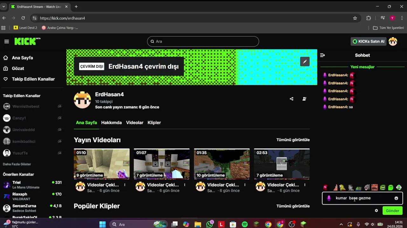Screen dimensions: 407x228
Task: Bookmark this page with star icon
Action: coord(355,18)
